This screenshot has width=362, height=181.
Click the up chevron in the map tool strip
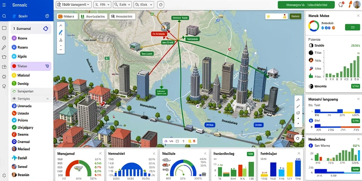[x=61, y=25]
